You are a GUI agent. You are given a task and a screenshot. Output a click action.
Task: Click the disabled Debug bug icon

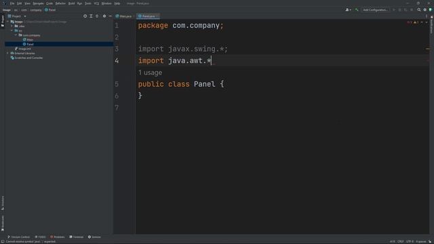click(x=399, y=9)
